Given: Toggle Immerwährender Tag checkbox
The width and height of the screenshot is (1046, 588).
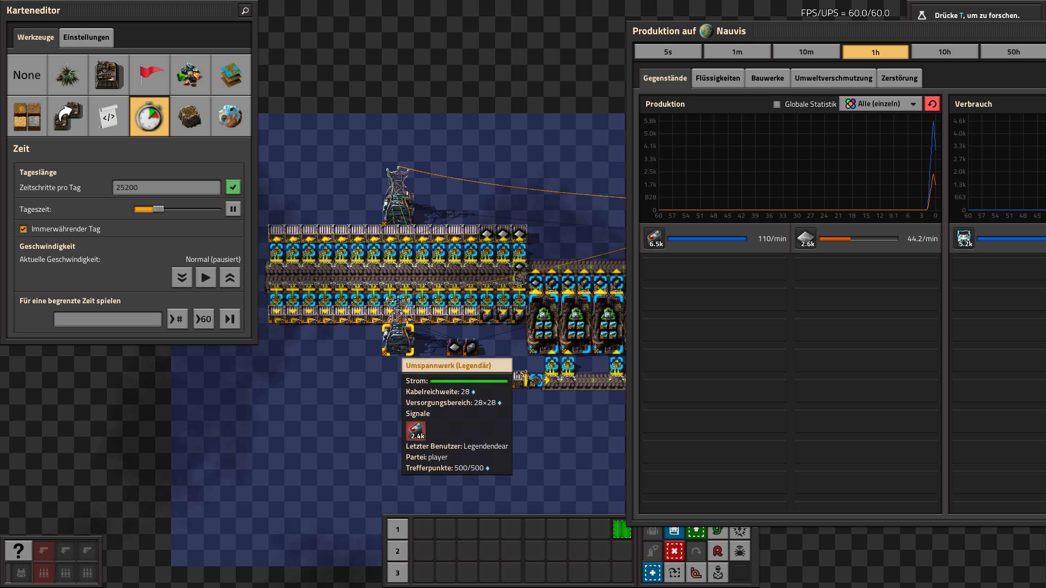Looking at the screenshot, I should [23, 229].
